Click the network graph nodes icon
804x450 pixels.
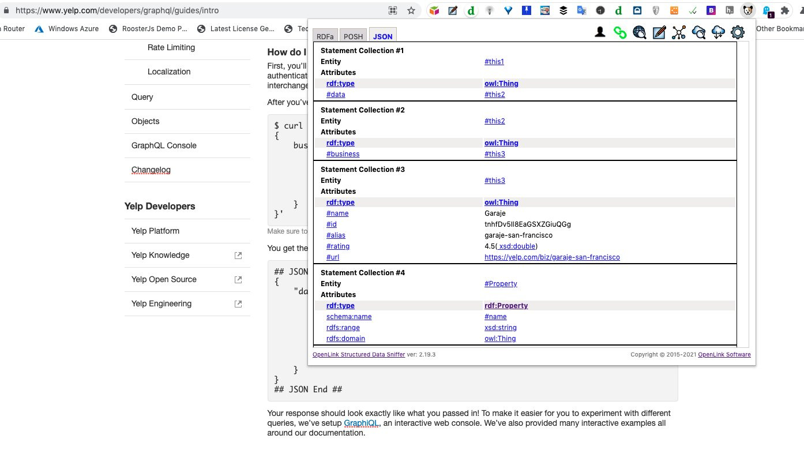[679, 33]
